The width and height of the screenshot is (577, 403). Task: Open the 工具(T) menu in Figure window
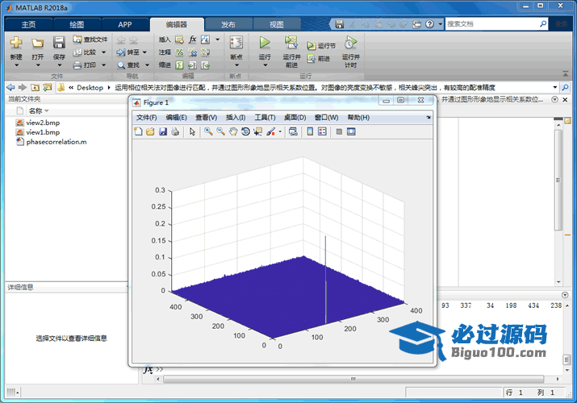(x=265, y=118)
